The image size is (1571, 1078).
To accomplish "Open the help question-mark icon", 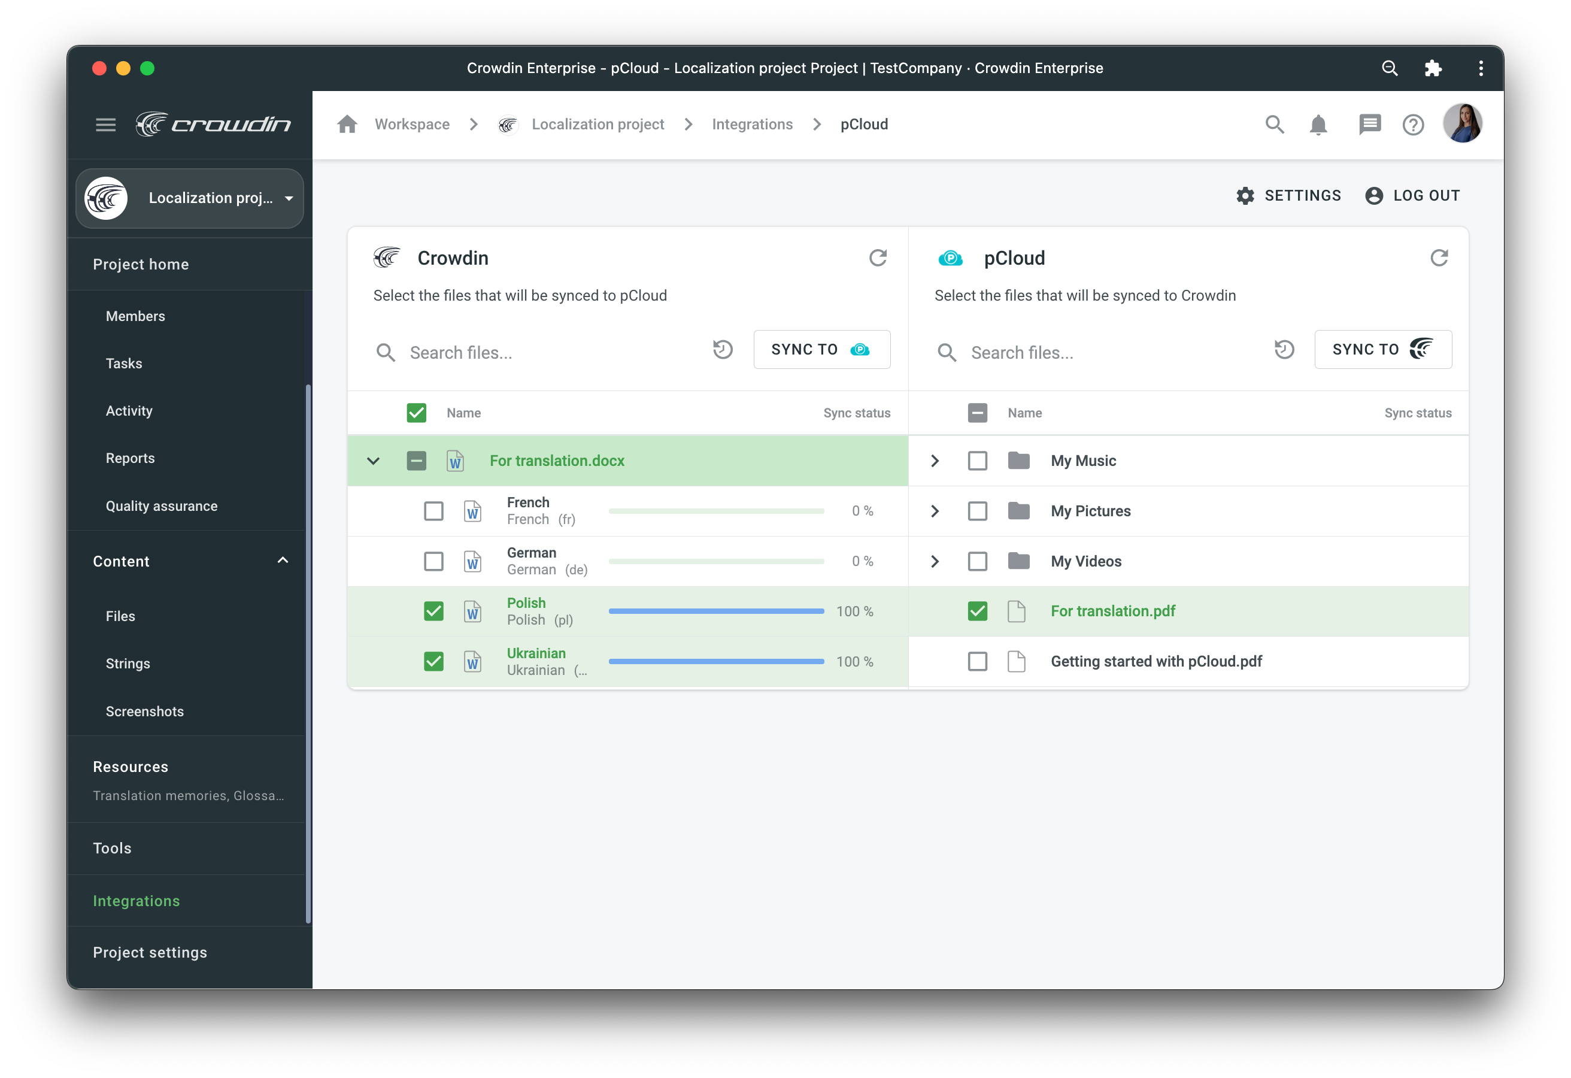I will pyautogui.click(x=1413, y=125).
